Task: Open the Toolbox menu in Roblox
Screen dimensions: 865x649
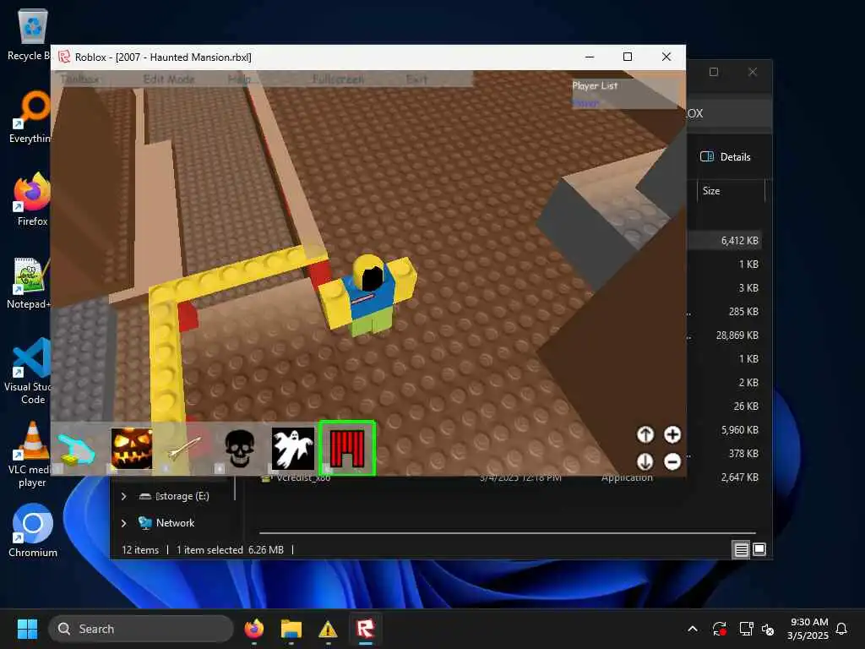Action: 80,79
